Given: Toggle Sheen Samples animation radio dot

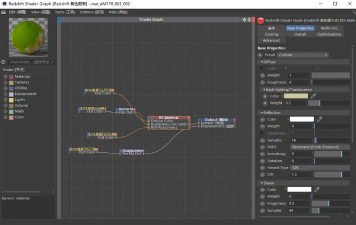Looking at the screenshot, I should tap(262, 211).
